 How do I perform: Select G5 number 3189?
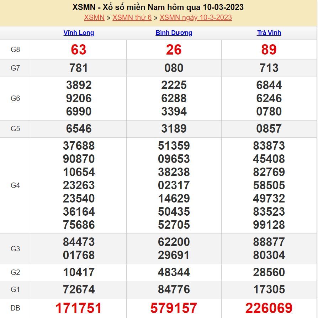pyautogui.click(x=174, y=128)
